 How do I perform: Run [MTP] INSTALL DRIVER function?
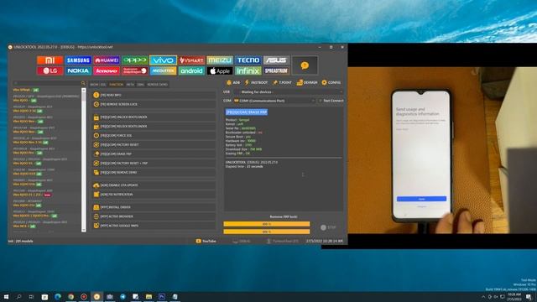[154, 207]
